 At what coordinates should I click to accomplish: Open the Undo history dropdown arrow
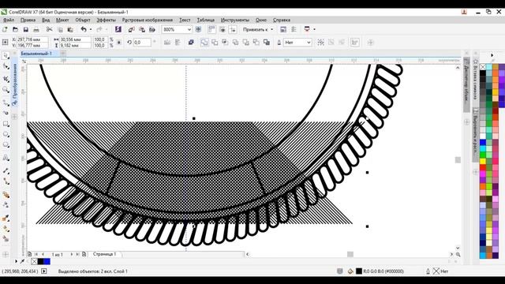[91, 30]
